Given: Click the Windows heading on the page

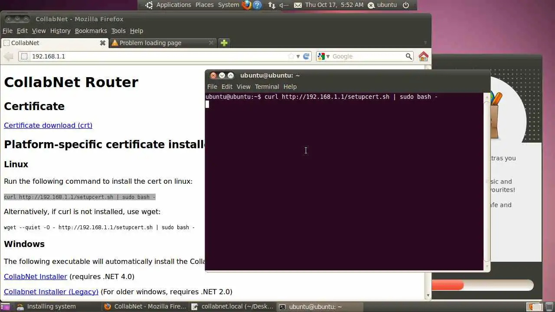Looking at the screenshot, I should click(24, 244).
